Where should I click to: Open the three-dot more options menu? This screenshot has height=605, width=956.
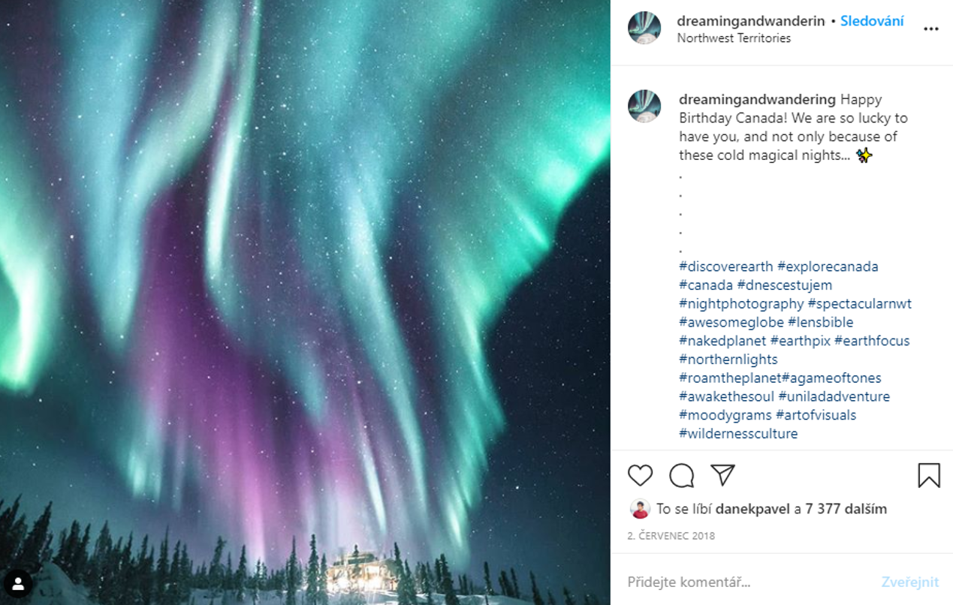[931, 29]
